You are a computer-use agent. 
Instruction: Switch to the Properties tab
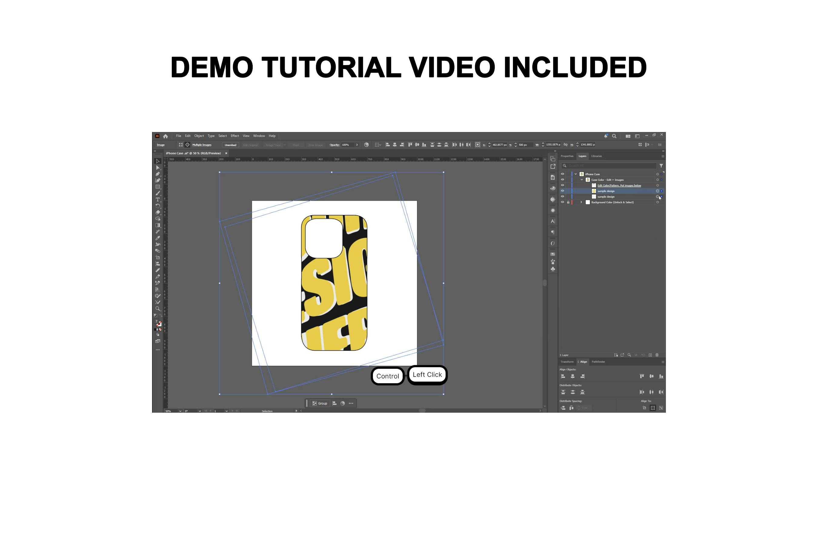(x=567, y=156)
